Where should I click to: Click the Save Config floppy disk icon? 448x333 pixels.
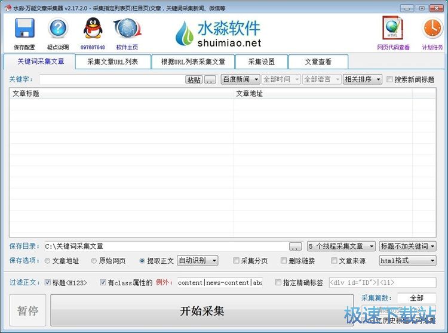click(24, 28)
